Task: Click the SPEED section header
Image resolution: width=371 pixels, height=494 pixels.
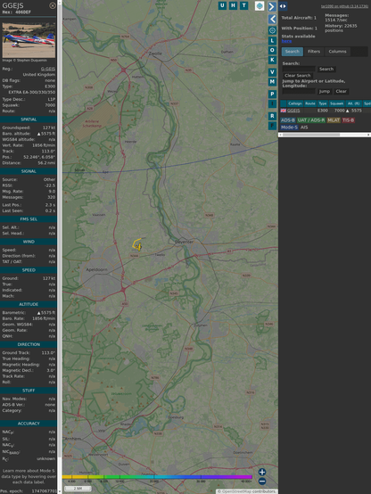Action: tap(29, 270)
